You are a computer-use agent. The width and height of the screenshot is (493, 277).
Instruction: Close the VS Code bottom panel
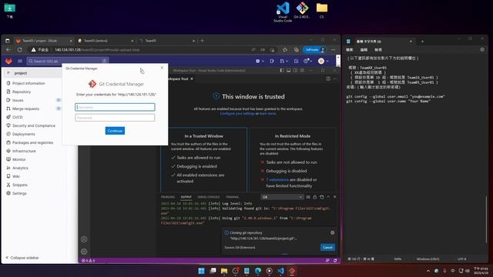[x=335, y=197]
